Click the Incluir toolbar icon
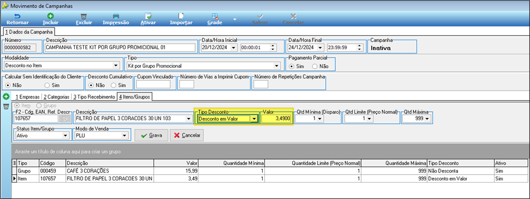Image resolution: width=530 pixels, height=199 pixels. coord(51,16)
